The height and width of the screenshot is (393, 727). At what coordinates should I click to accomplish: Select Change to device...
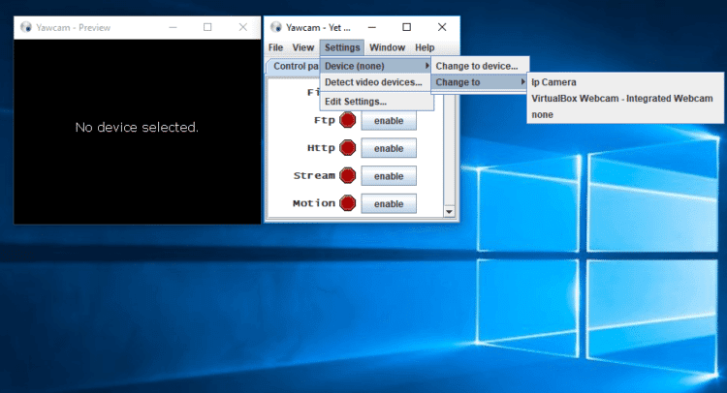480,66
